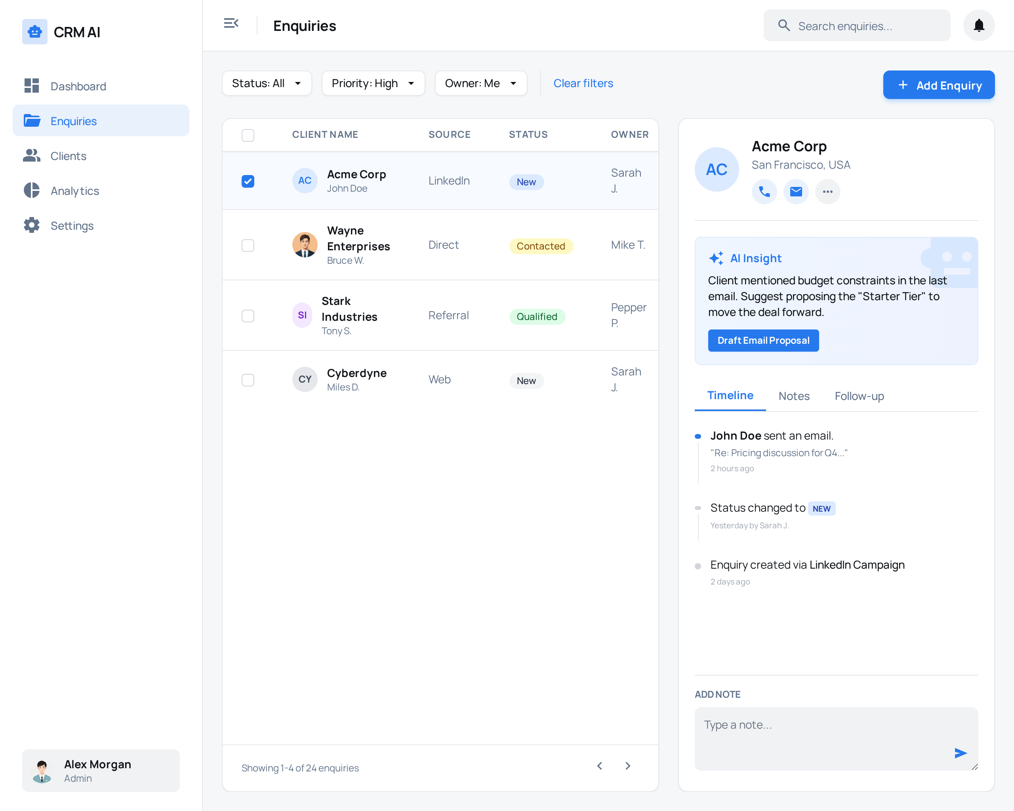
Task: Navigate to Clients in the sidebar
Action: coord(101,156)
